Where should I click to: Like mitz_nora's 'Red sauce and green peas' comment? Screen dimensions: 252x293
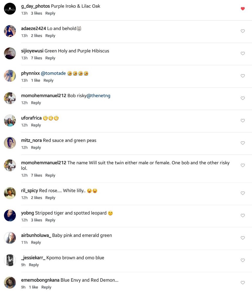pos(243,143)
